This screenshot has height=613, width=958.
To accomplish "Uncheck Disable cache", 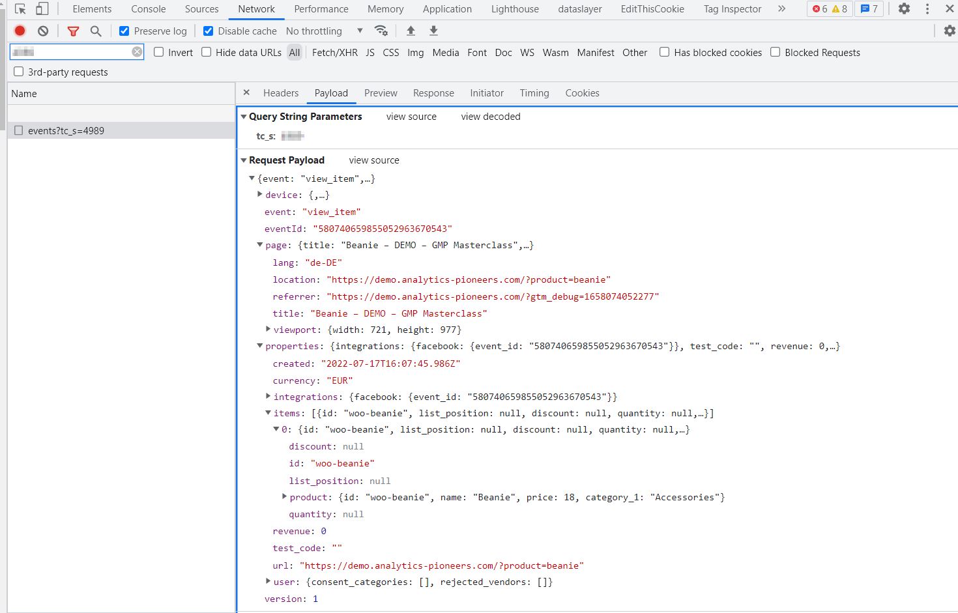I will coord(208,31).
